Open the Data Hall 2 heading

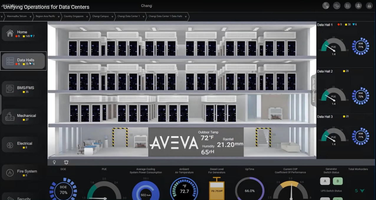pos(325,71)
